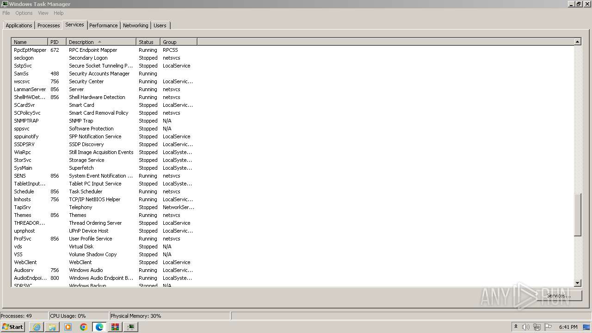Show hidden system tray icons
The height and width of the screenshot is (333, 592).
point(516,327)
